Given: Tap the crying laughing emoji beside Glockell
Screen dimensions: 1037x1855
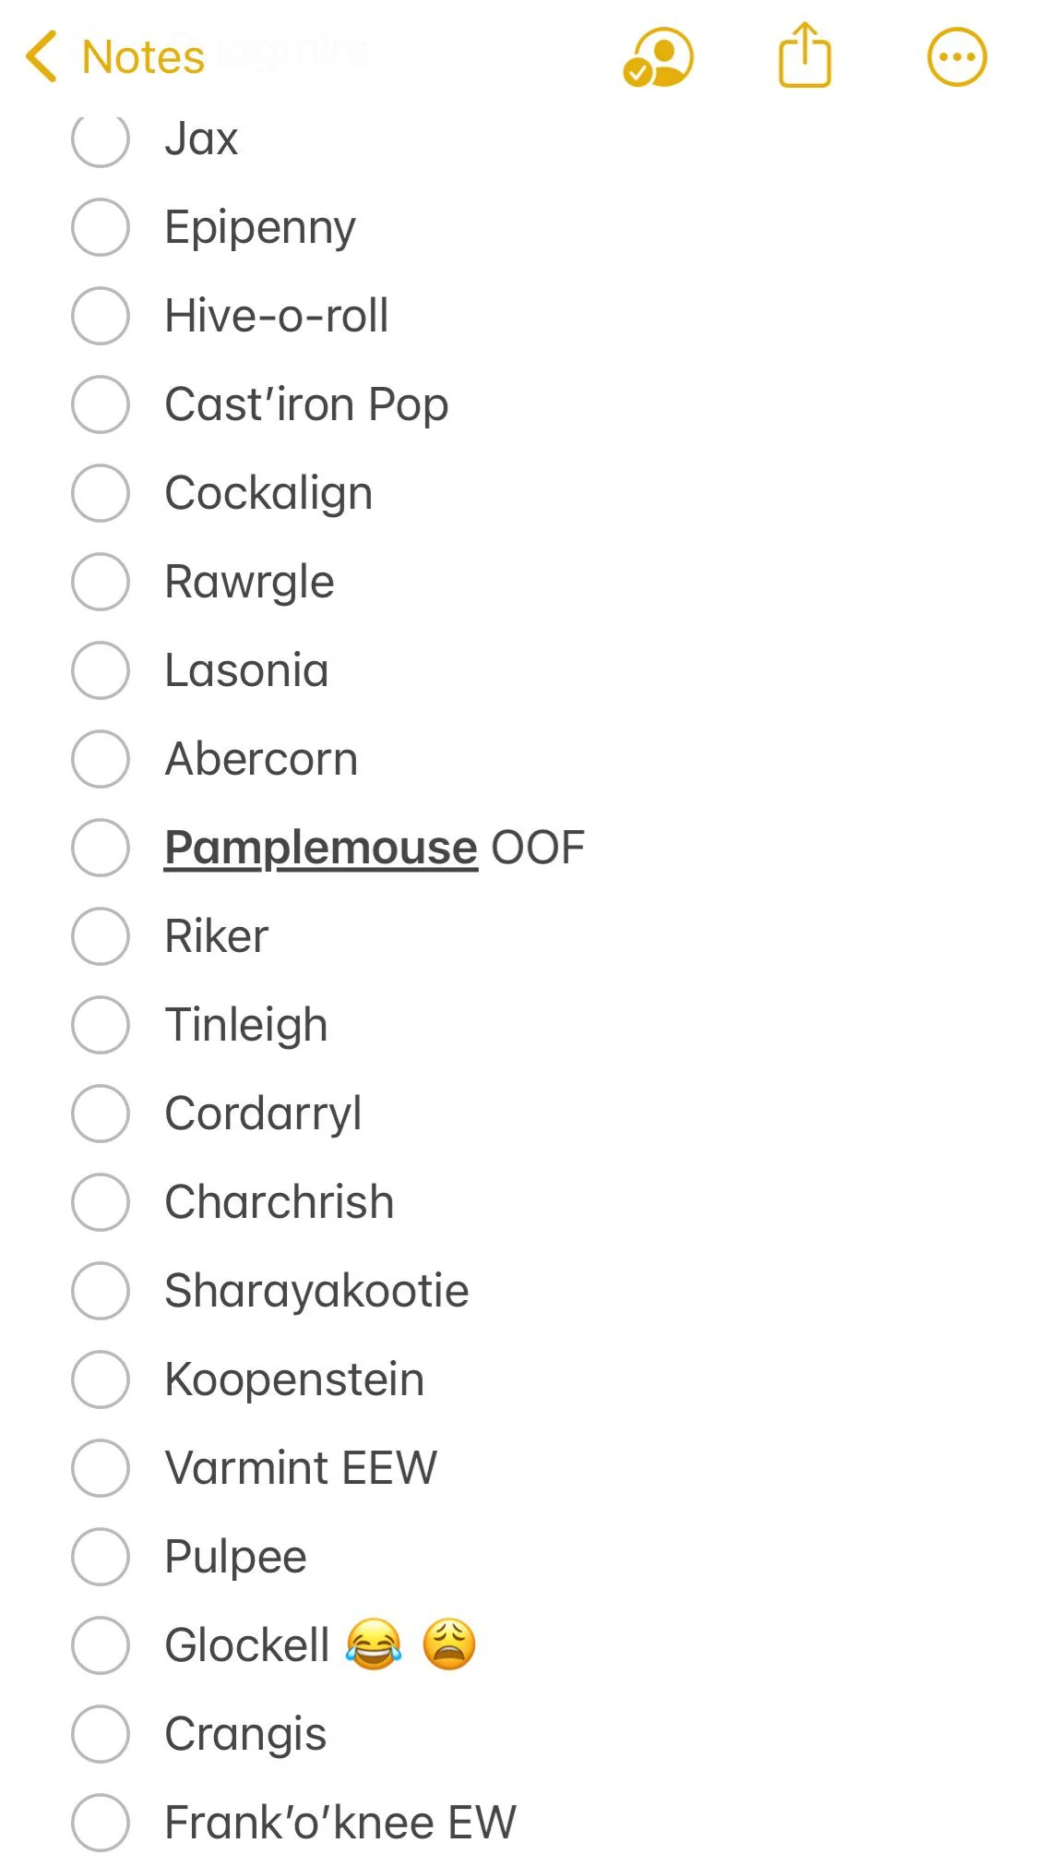Looking at the screenshot, I should [x=373, y=1644].
